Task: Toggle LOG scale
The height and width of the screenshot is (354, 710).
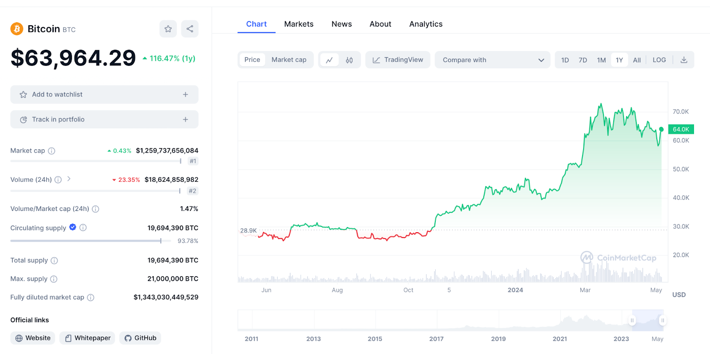Action: (659, 60)
